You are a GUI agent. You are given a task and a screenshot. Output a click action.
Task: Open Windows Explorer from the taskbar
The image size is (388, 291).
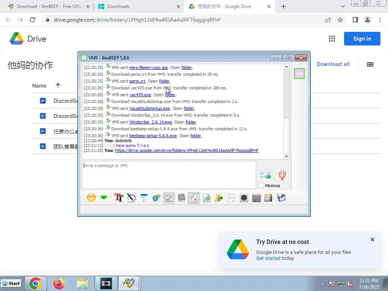[x=82, y=283]
